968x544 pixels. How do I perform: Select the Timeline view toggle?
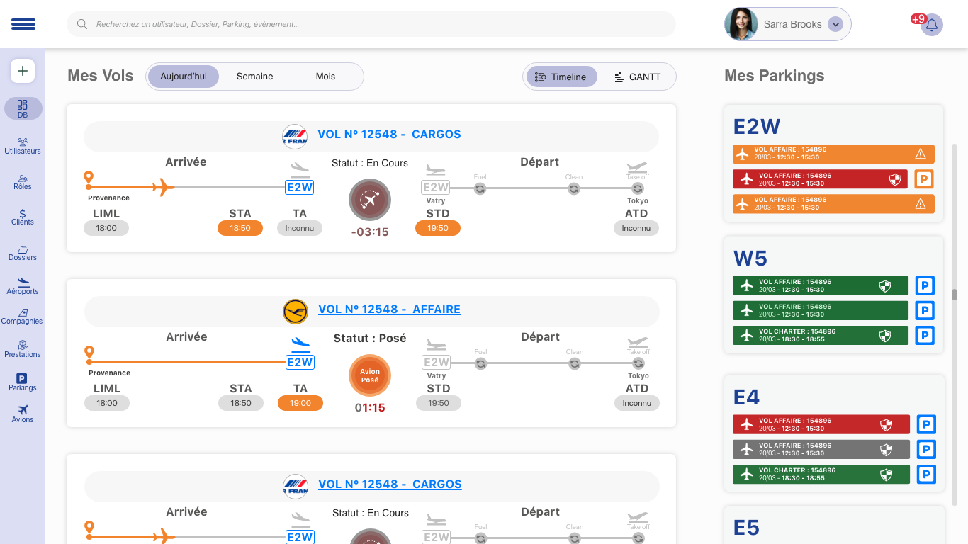pyautogui.click(x=561, y=76)
